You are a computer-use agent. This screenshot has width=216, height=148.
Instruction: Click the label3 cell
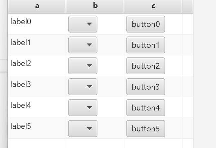(x=21, y=85)
